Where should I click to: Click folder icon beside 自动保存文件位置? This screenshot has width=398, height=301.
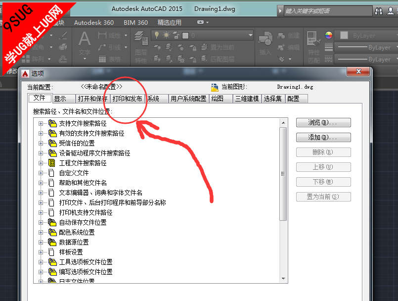click(x=52, y=222)
